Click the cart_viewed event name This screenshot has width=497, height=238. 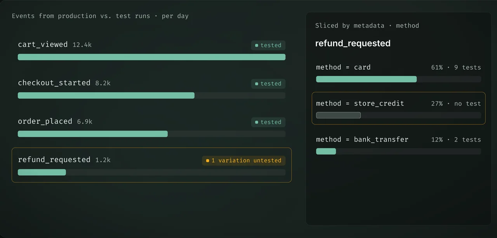(x=43, y=45)
